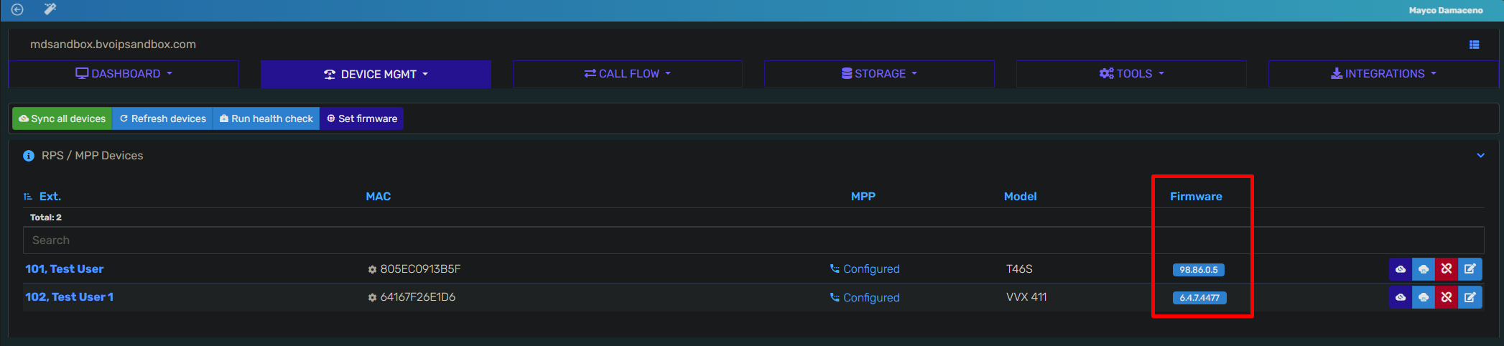Collapse the RPS / MPP Devices panel chevron
This screenshot has height=346, width=1504.
coord(1480,156)
